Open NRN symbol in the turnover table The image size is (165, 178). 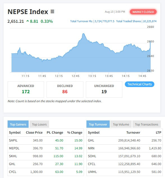(x=91, y=148)
